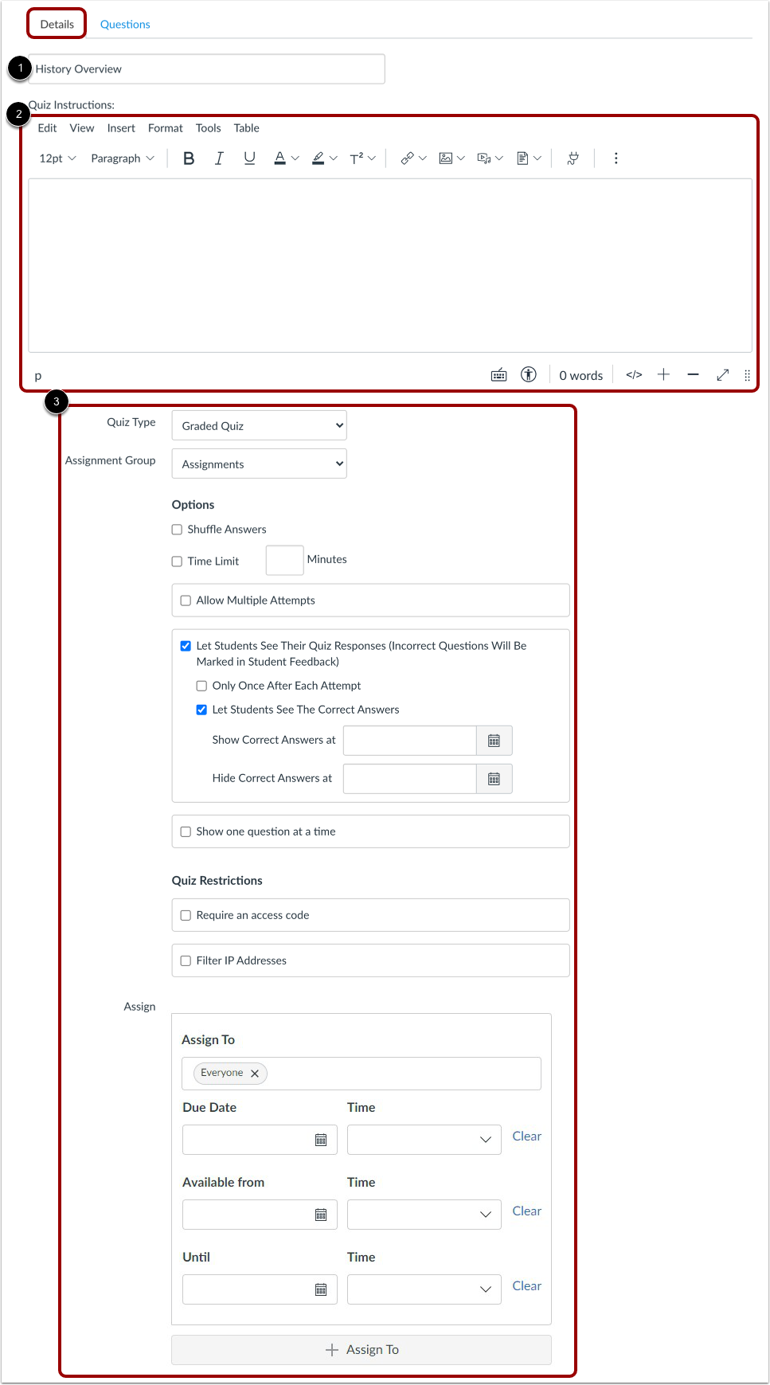Open the Available from calendar picker
Viewport: 770px width, 1385px height.
[x=321, y=1215]
